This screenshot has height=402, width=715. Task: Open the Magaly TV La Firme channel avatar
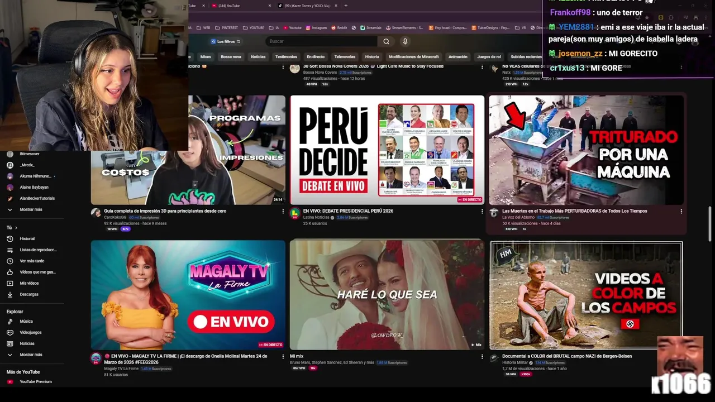(x=96, y=358)
